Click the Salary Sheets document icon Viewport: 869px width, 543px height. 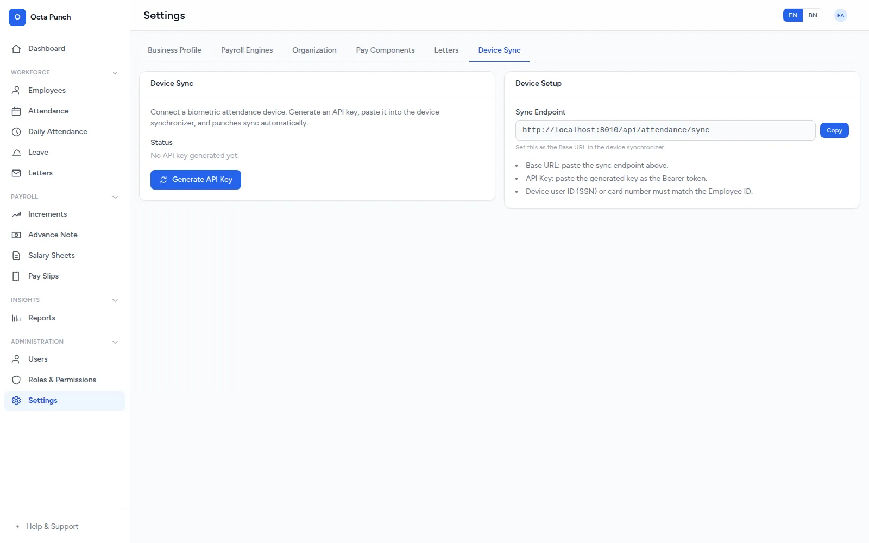pyautogui.click(x=16, y=256)
